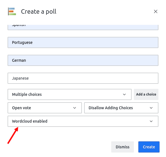Click chevron arrow of Wordcloud enabled
Image resolution: width=166 pixels, height=157 pixels.
(151, 121)
